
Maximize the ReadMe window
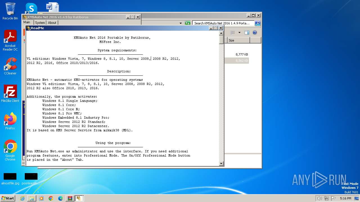point(216,28)
